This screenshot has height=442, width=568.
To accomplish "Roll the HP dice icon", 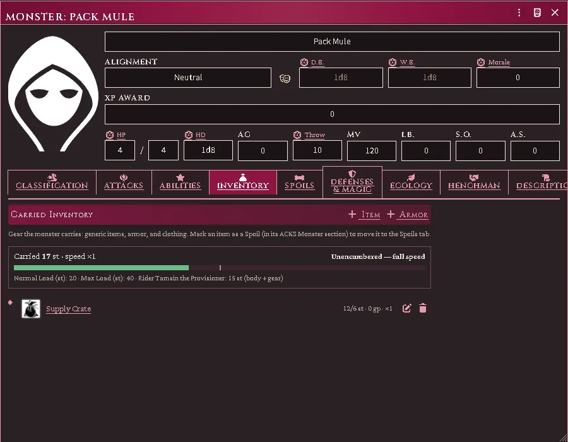I will point(110,135).
